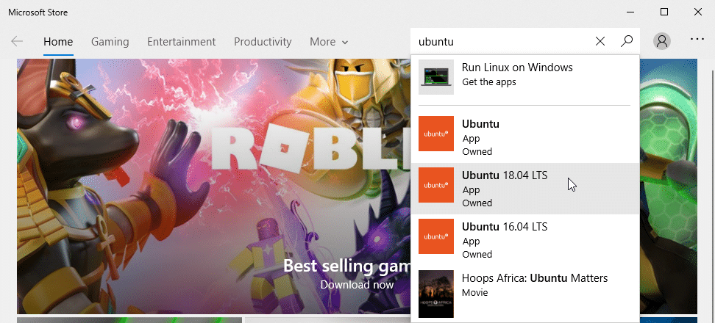Viewport: 715px width, 323px height.
Task: Open the three-dot See more menu
Action: pyautogui.click(x=697, y=40)
